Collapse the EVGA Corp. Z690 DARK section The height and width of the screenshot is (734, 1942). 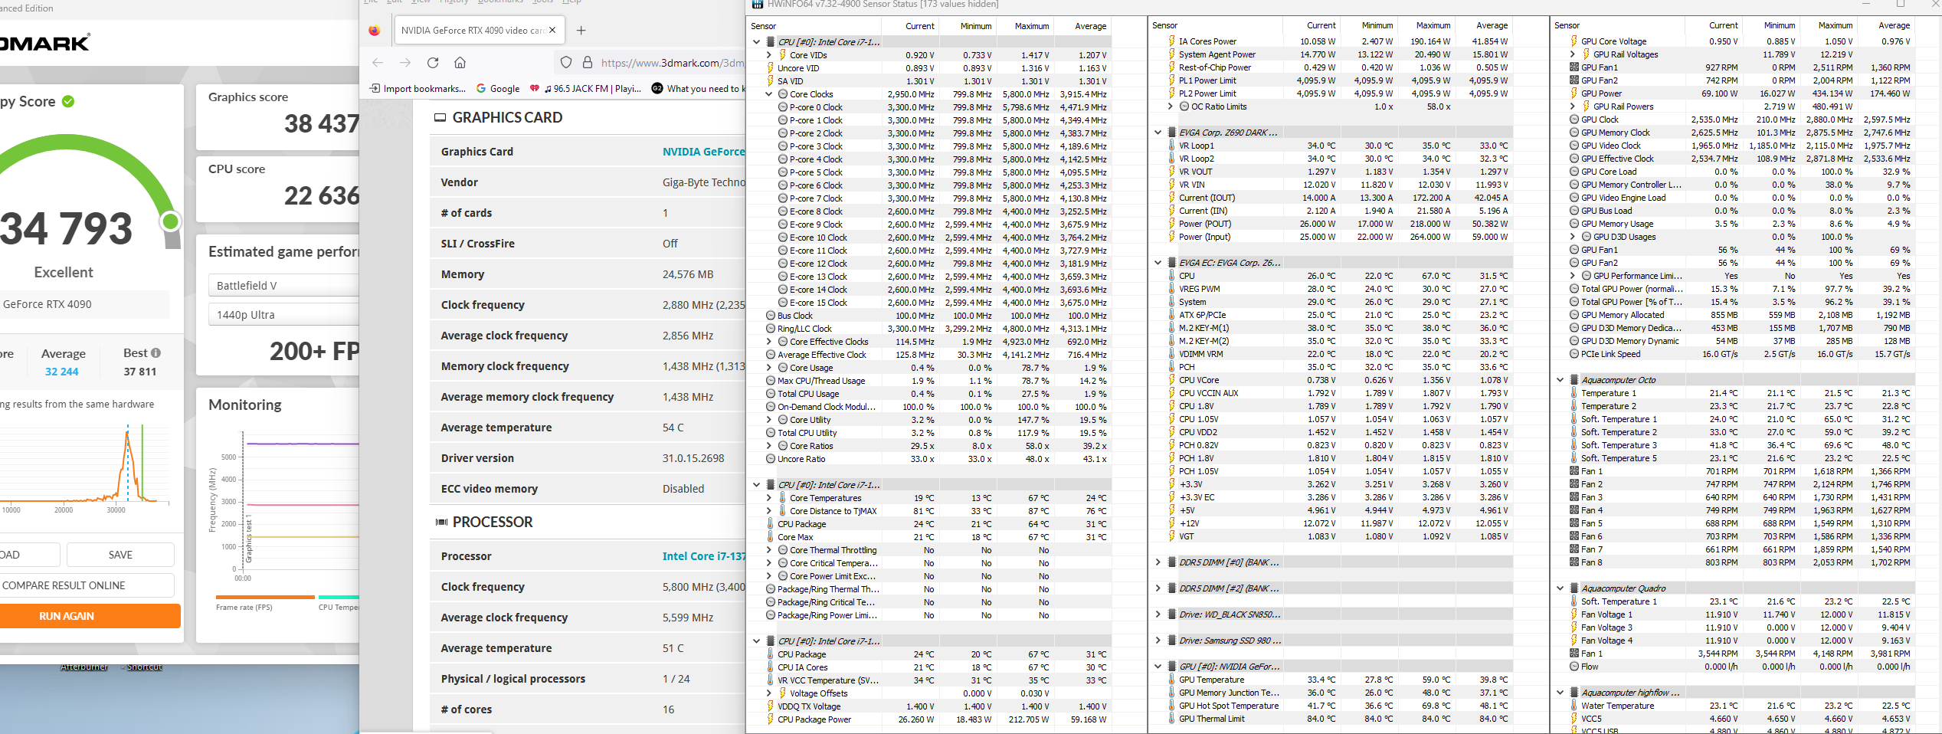click(1158, 133)
